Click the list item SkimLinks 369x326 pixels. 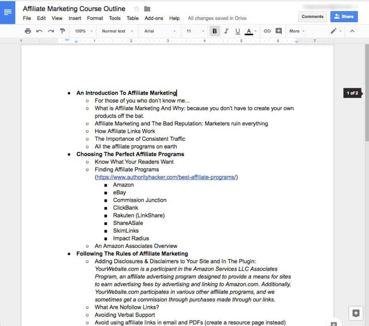[x=125, y=231]
